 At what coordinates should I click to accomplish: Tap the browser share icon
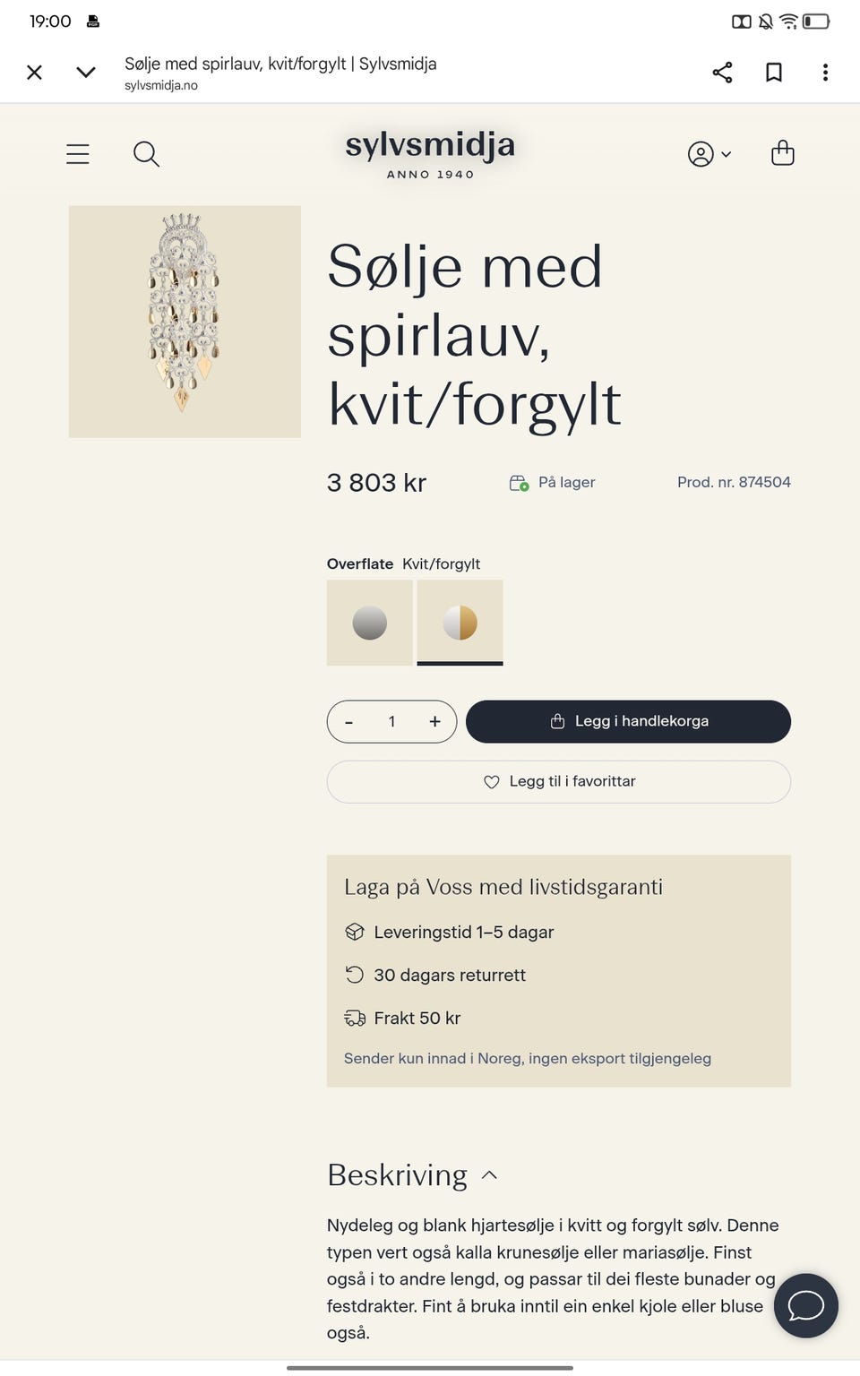tap(722, 73)
